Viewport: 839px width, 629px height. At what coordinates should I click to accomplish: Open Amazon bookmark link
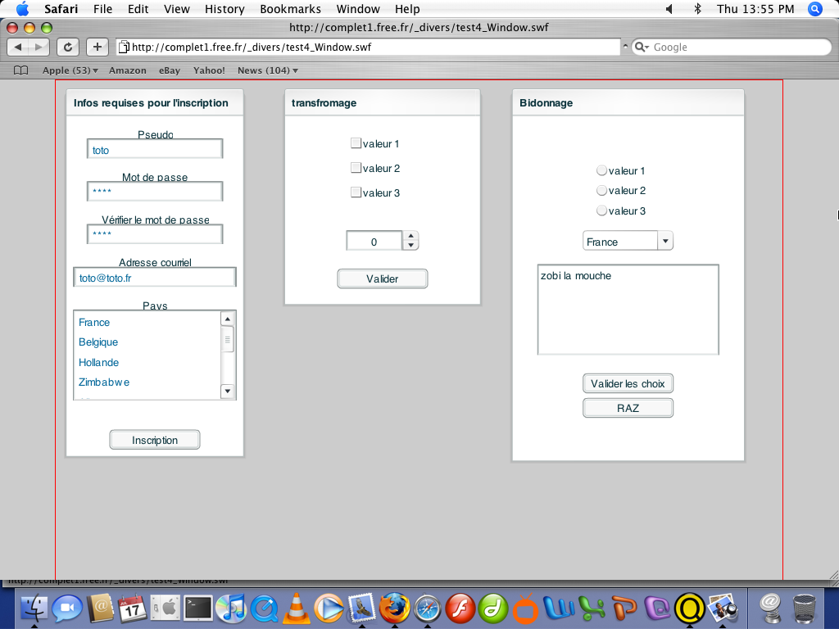click(x=127, y=70)
